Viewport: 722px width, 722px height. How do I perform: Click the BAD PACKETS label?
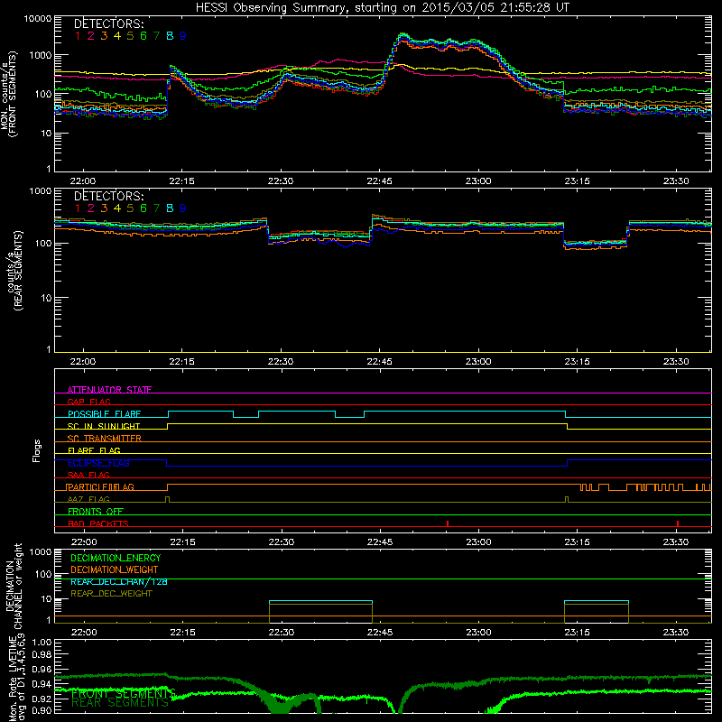point(98,523)
